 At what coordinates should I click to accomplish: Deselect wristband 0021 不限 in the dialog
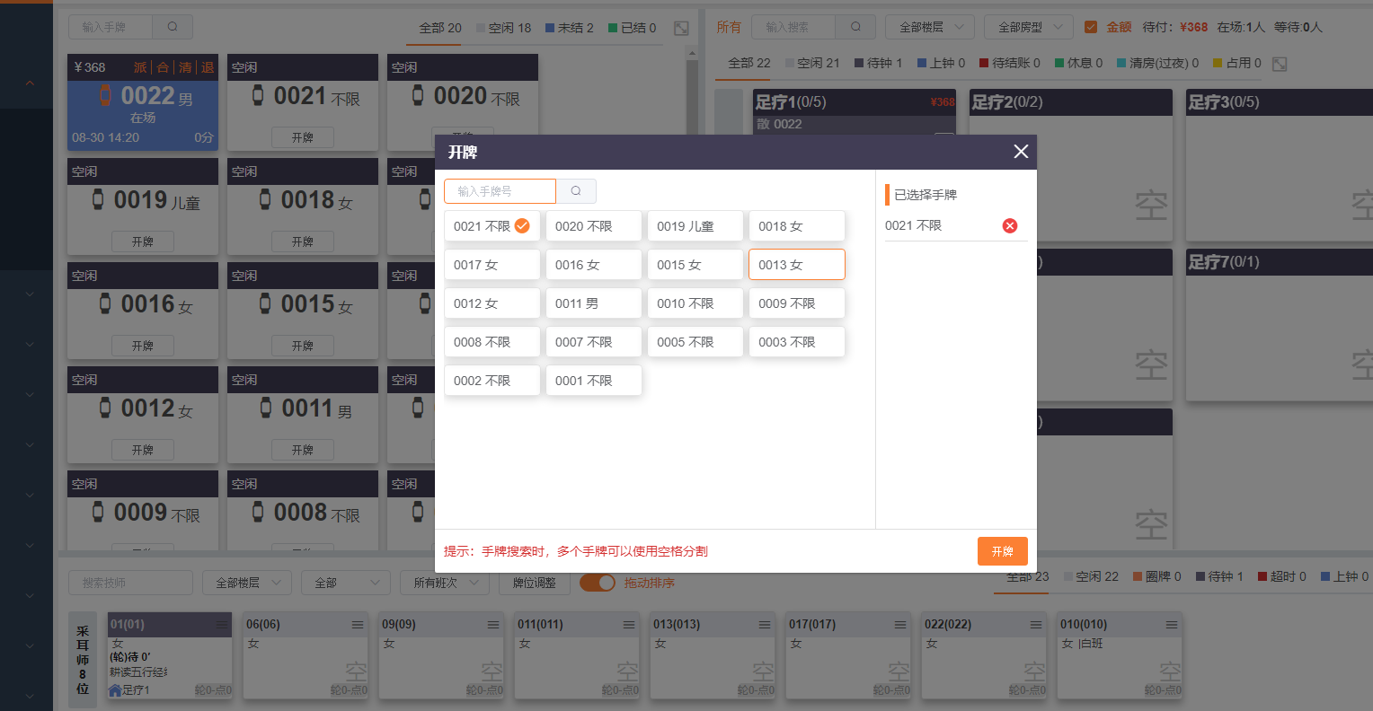(492, 226)
